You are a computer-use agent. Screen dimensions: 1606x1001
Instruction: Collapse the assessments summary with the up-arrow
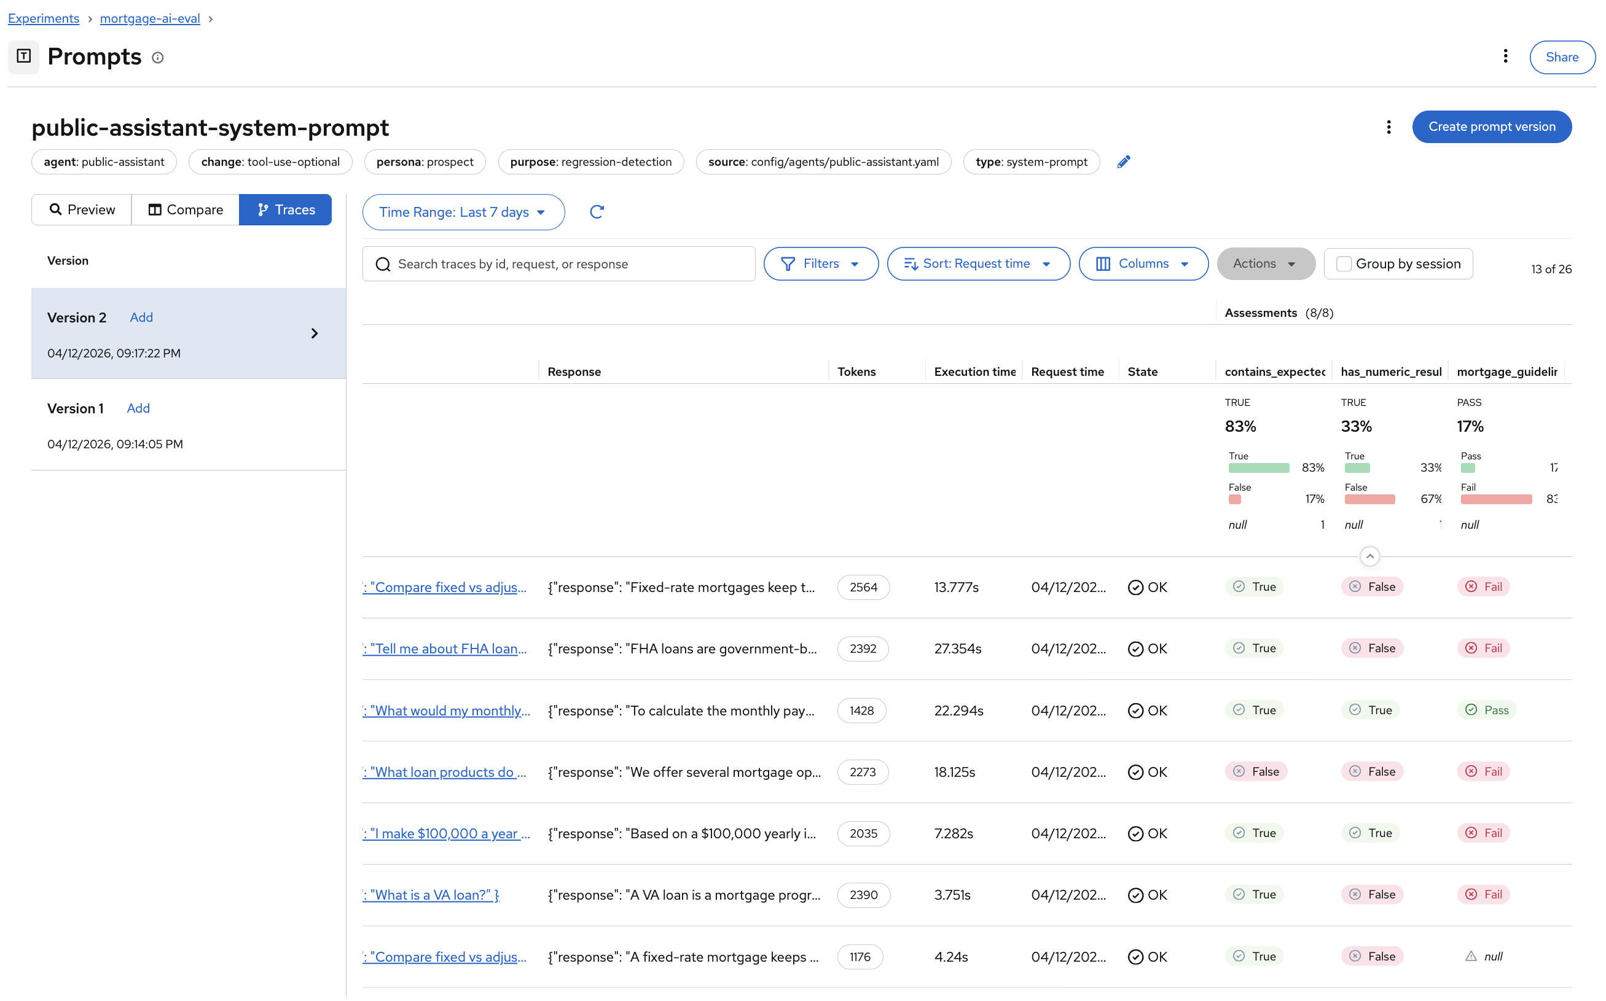(x=1369, y=556)
